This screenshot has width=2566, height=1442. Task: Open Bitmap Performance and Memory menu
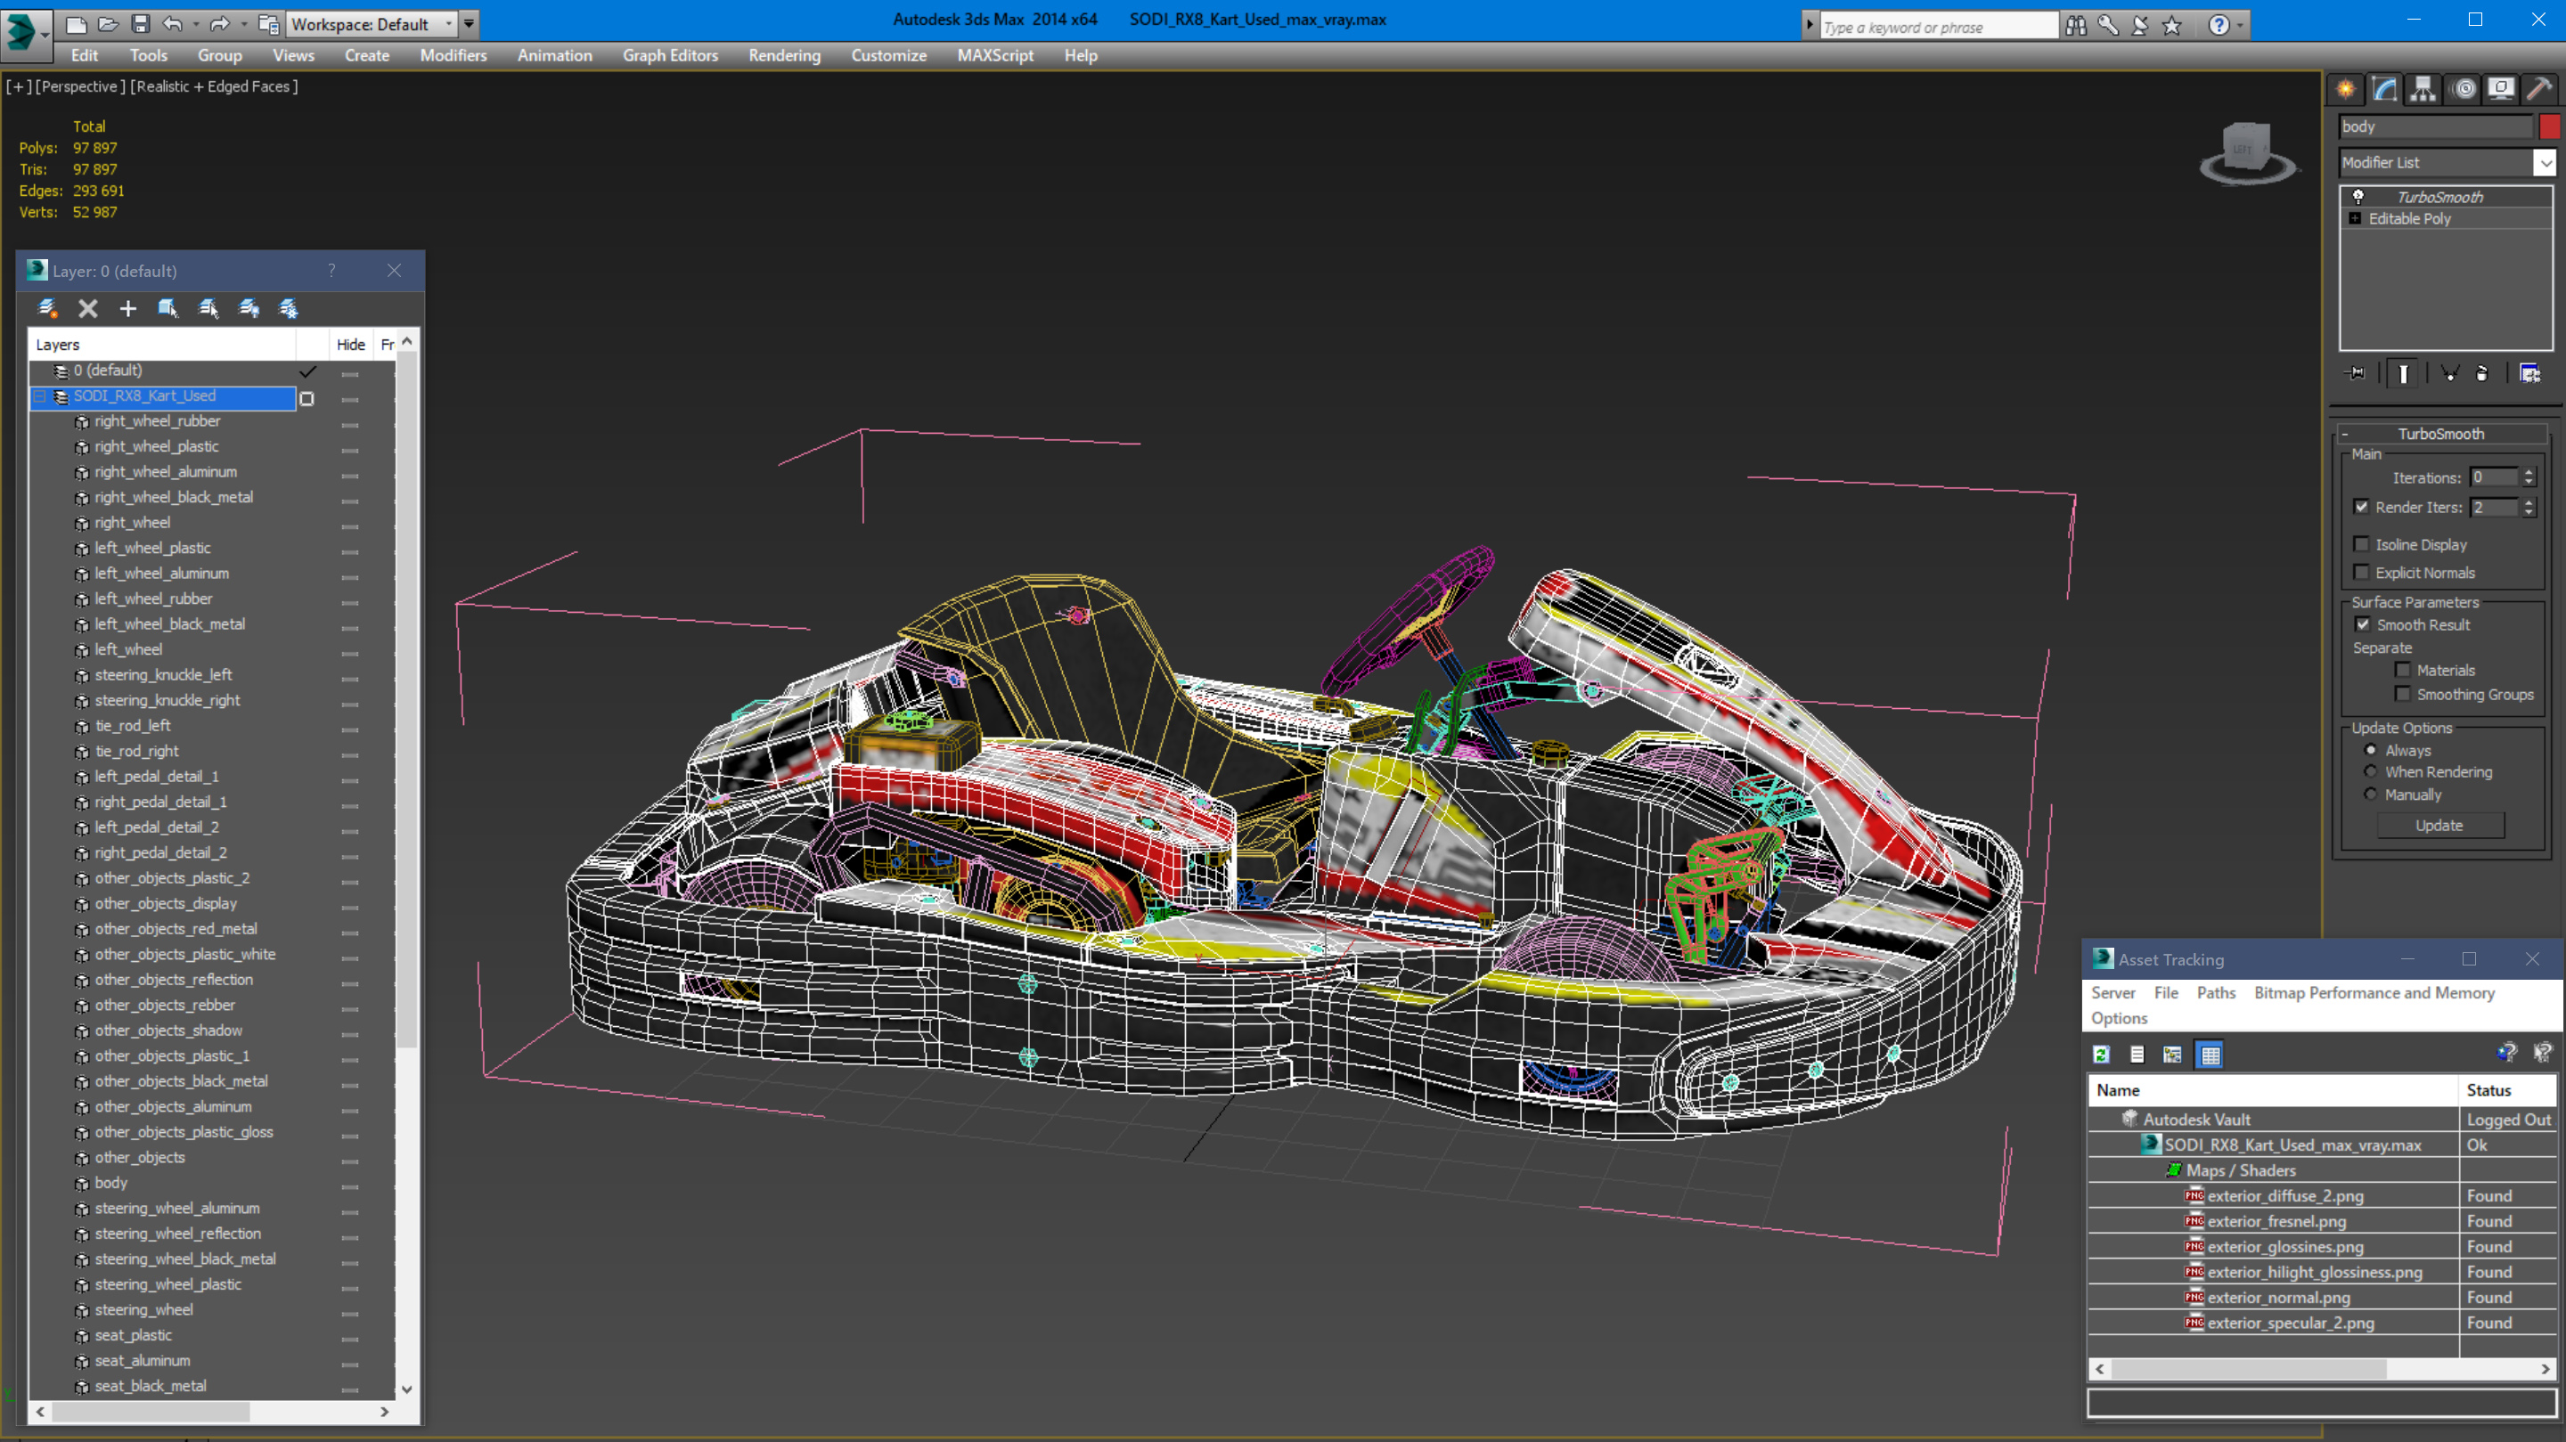pos(2374,993)
